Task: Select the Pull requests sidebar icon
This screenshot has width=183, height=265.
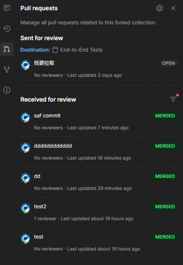Action: (x=7, y=49)
